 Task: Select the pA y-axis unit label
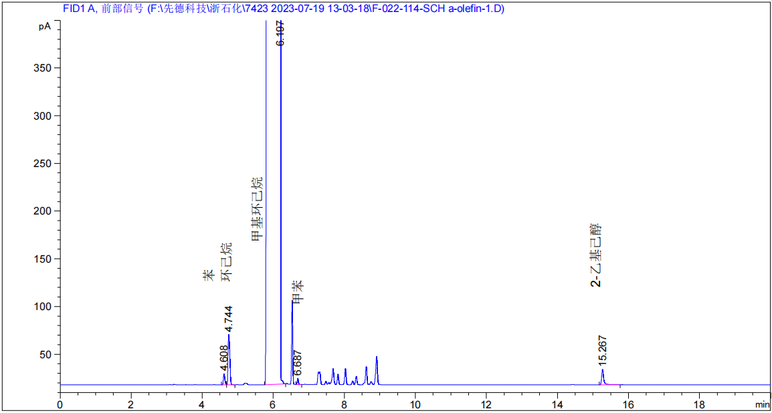tap(44, 27)
